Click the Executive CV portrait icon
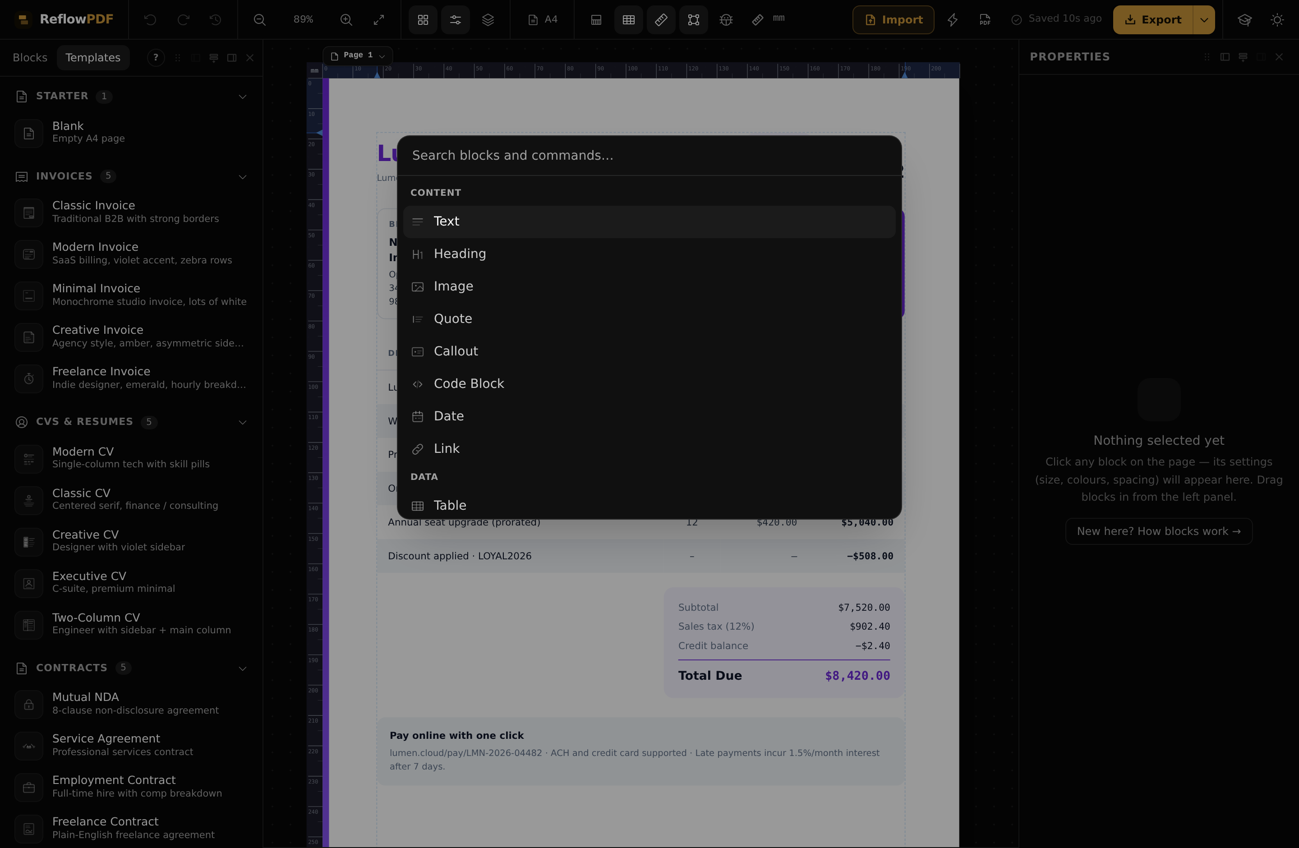The height and width of the screenshot is (848, 1299). coord(29,583)
